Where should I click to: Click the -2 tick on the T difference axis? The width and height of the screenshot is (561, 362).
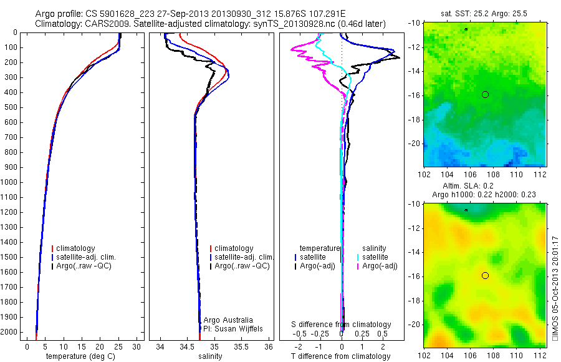click(297, 347)
